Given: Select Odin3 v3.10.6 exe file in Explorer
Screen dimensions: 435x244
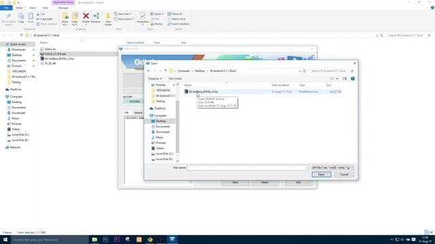Looking at the screenshot, I should click(x=55, y=54).
